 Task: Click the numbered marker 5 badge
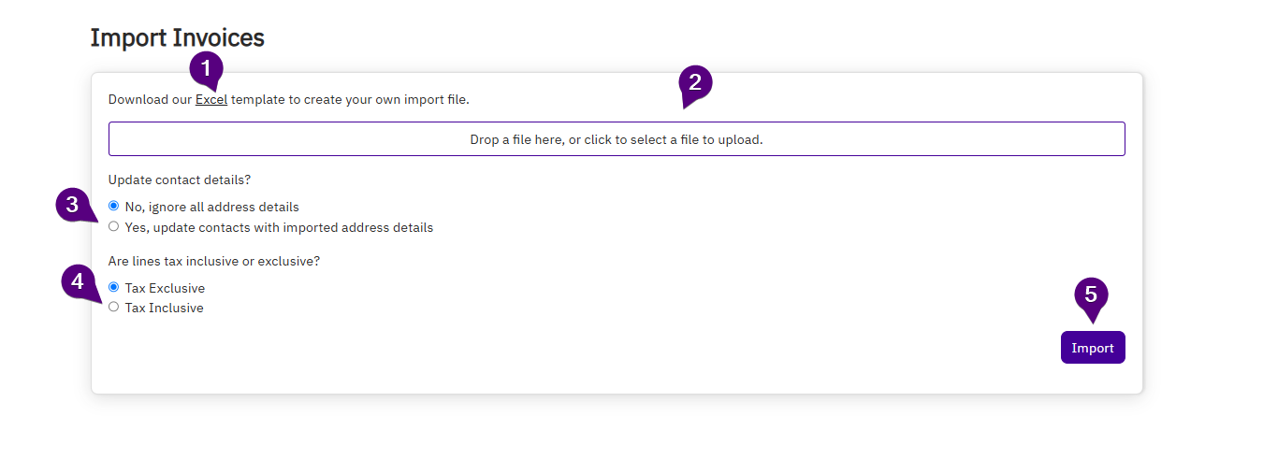1091,295
